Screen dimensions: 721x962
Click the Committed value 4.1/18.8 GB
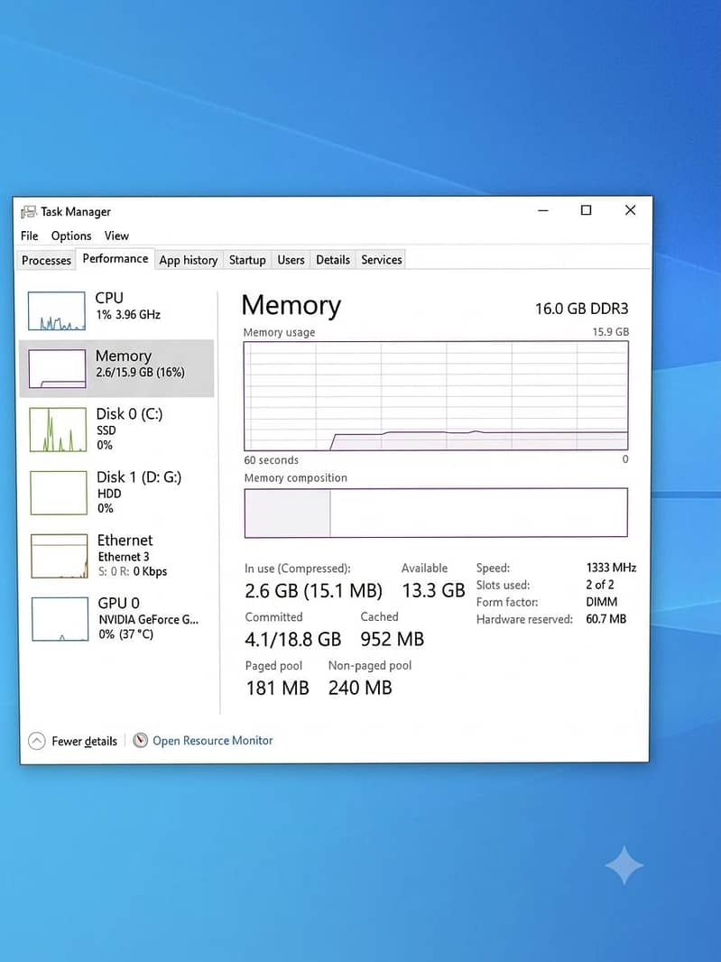tap(292, 639)
